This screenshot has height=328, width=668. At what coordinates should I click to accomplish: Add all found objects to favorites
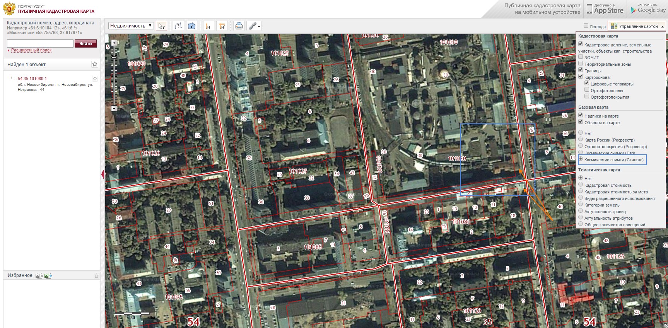click(x=95, y=64)
